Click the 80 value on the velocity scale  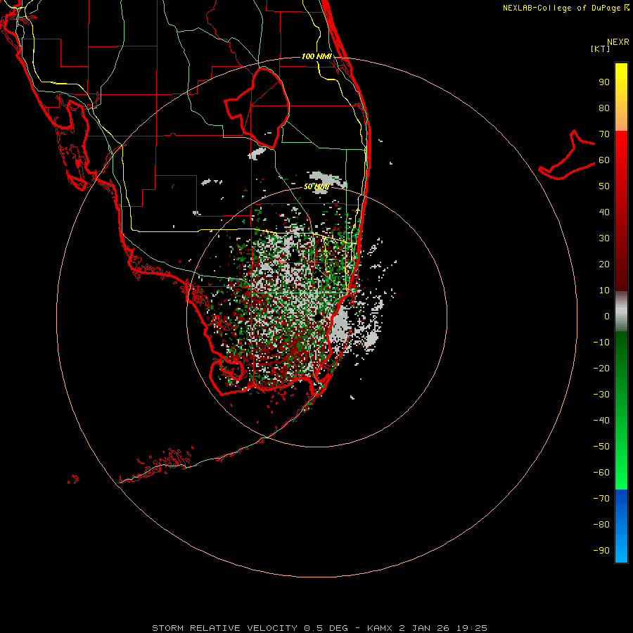(604, 108)
